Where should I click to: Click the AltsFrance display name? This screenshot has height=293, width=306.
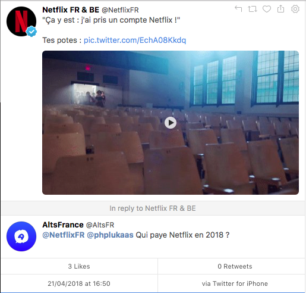[x=63, y=225]
